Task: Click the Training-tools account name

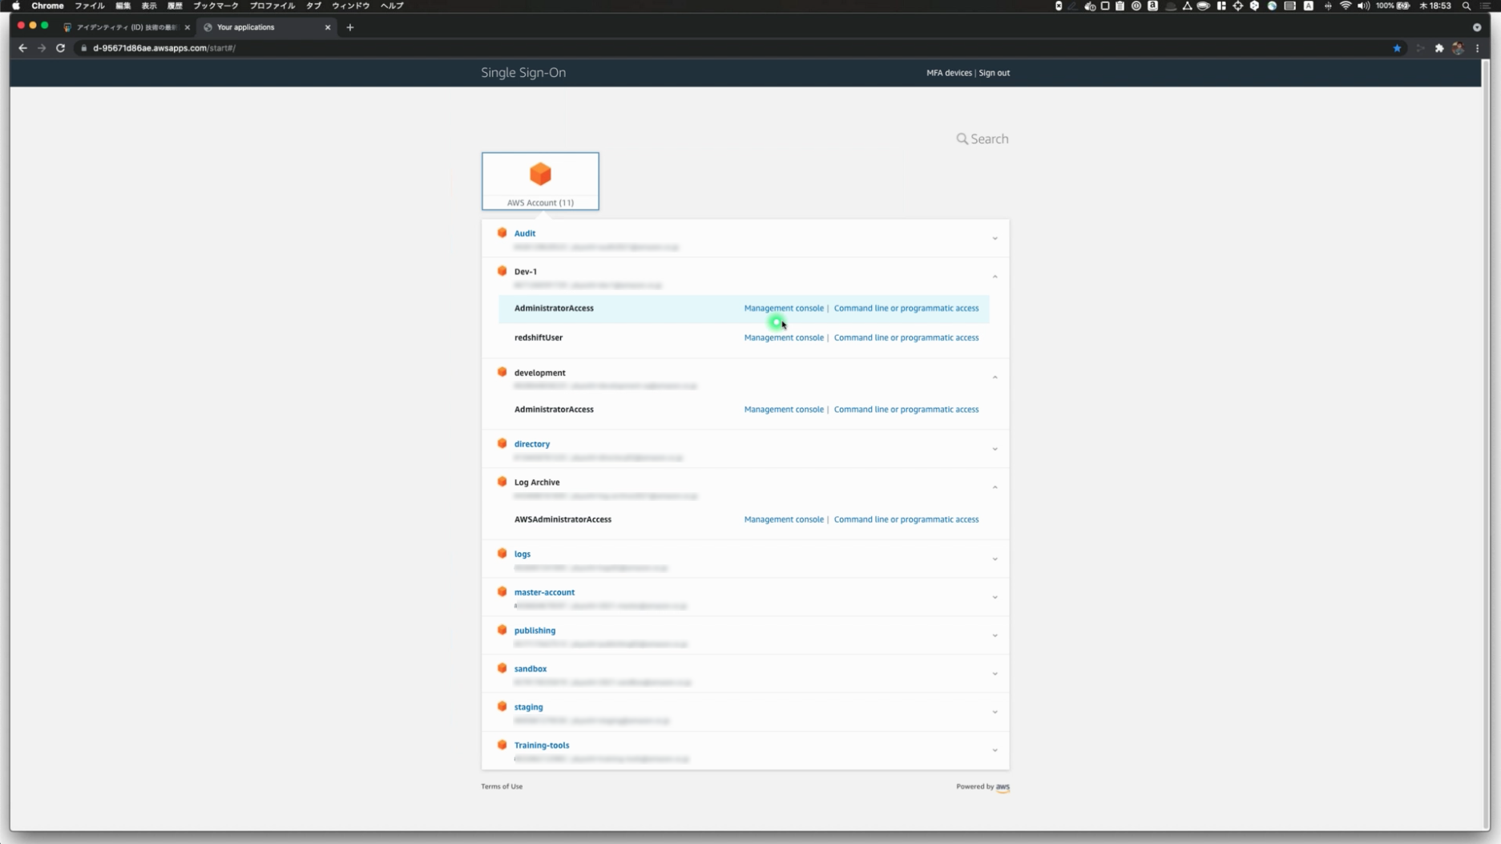Action: [x=542, y=745]
